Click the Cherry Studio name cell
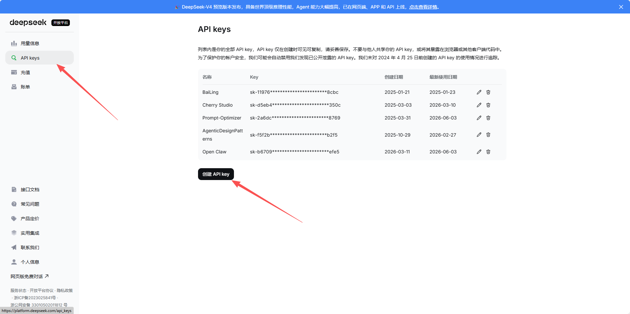This screenshot has width=630, height=314. pyautogui.click(x=217, y=105)
